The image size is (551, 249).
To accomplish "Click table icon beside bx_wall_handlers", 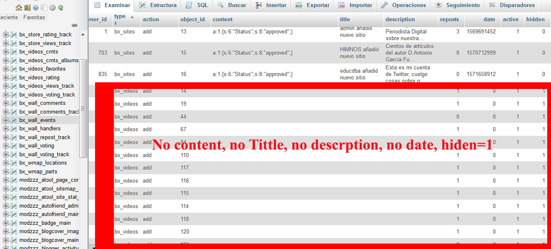I will pyautogui.click(x=14, y=129).
